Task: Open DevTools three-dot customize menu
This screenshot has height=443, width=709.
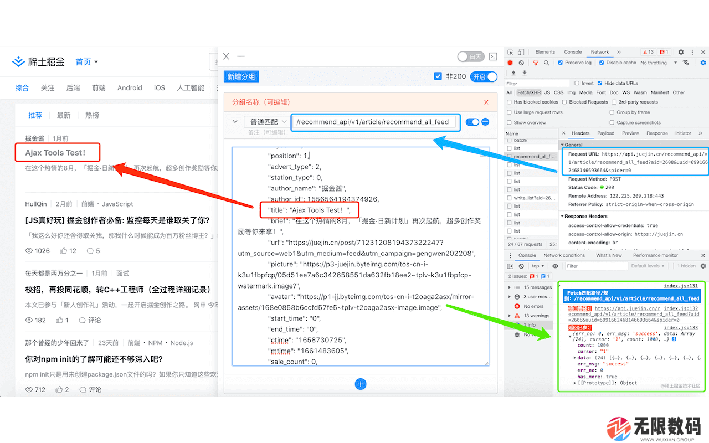Action: click(692, 52)
